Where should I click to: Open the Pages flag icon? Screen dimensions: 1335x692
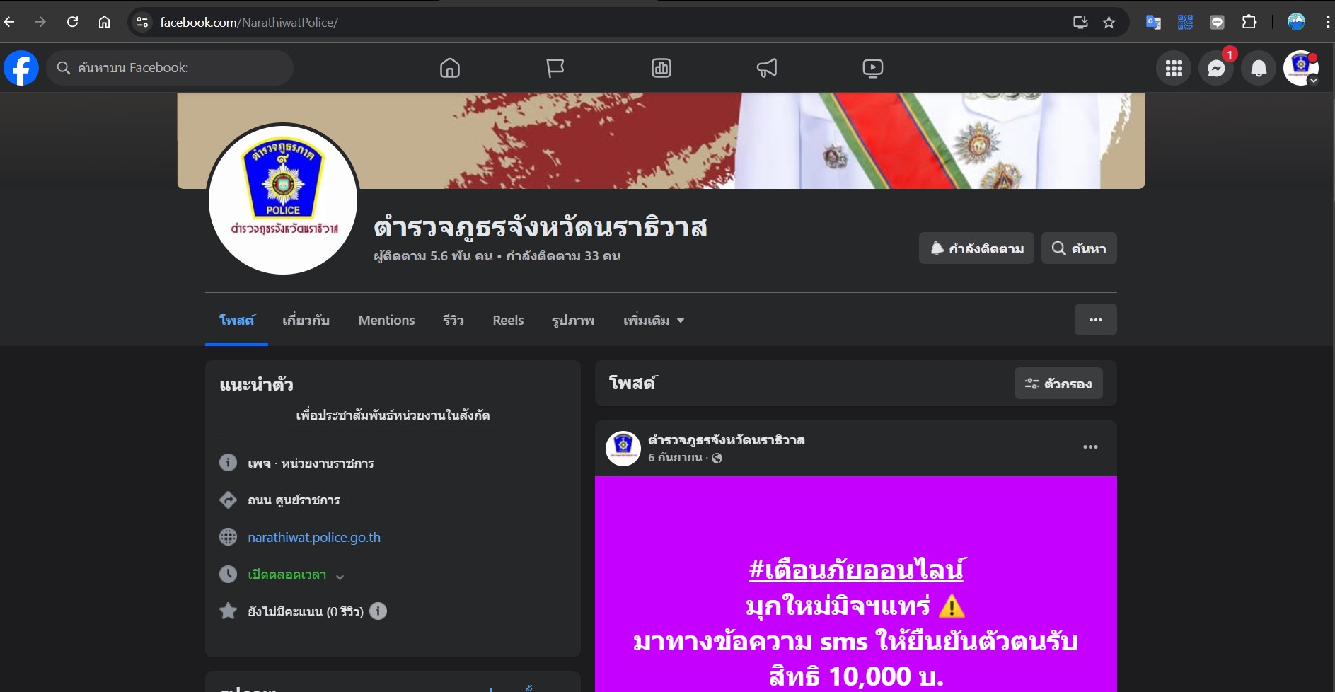tap(555, 68)
